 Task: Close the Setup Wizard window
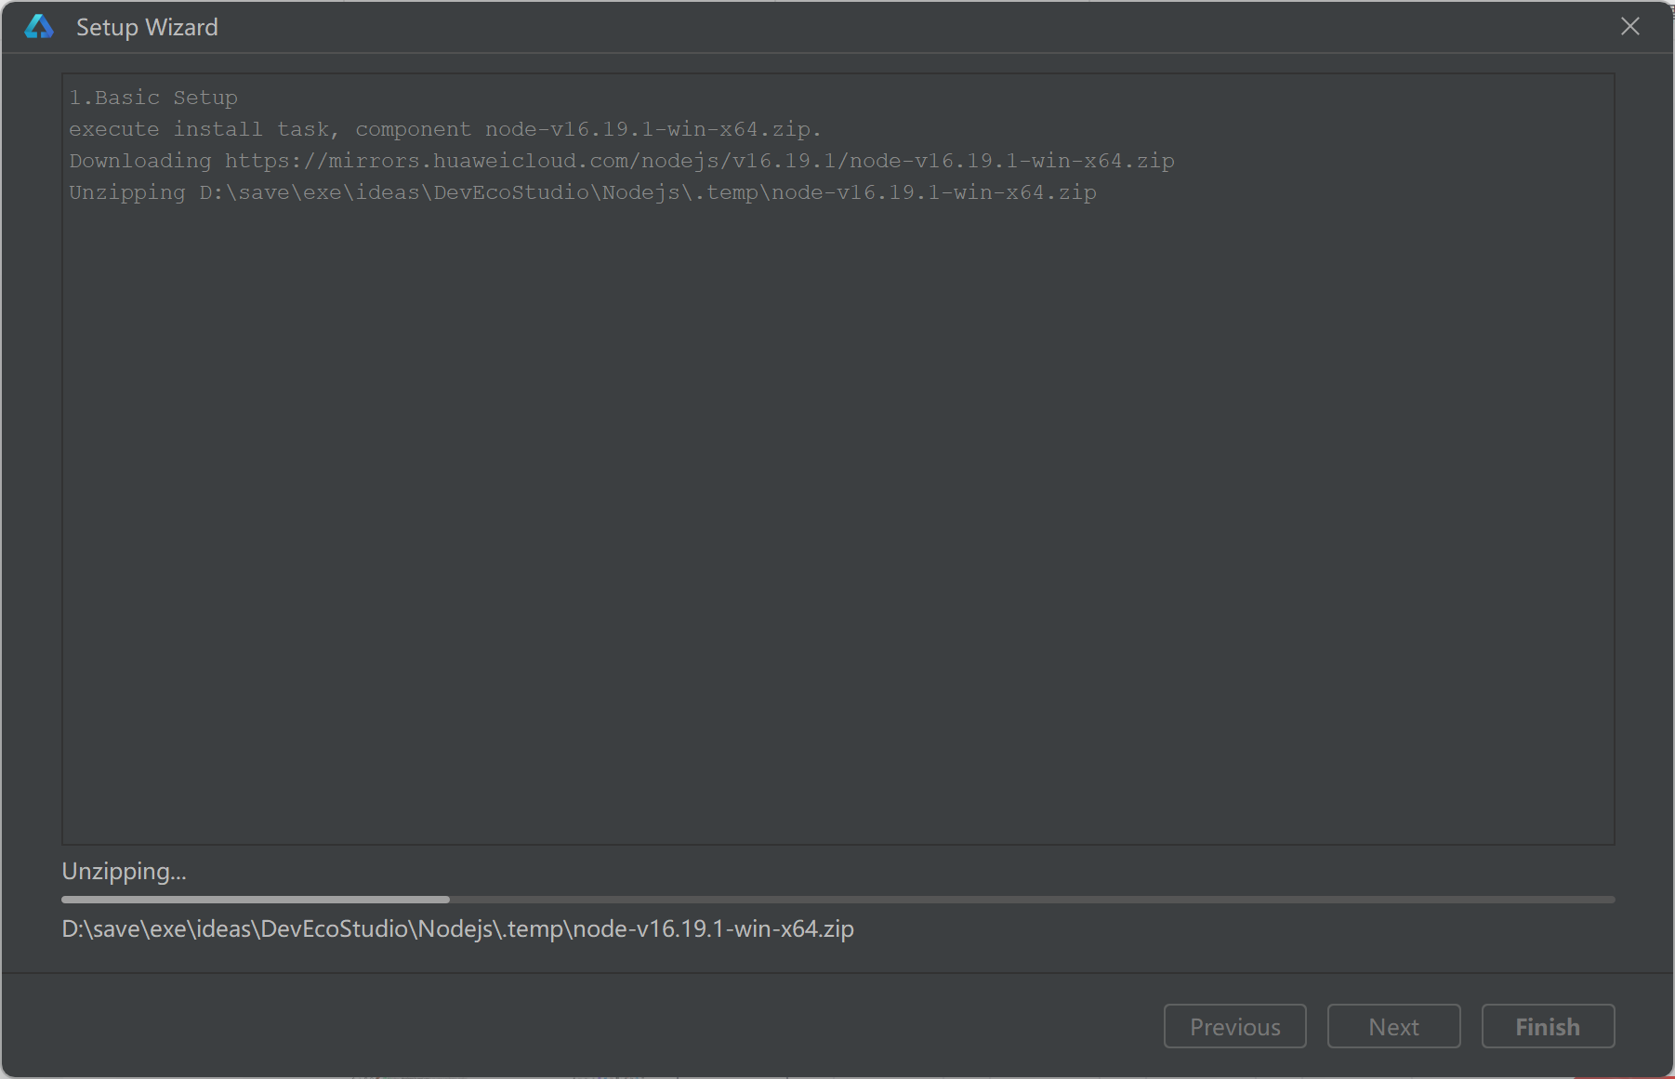pyautogui.click(x=1630, y=27)
